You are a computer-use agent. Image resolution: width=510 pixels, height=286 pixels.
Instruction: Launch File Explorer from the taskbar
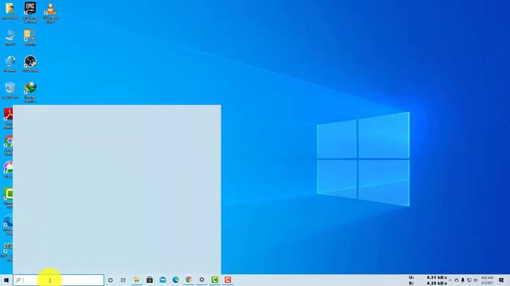[x=136, y=280]
